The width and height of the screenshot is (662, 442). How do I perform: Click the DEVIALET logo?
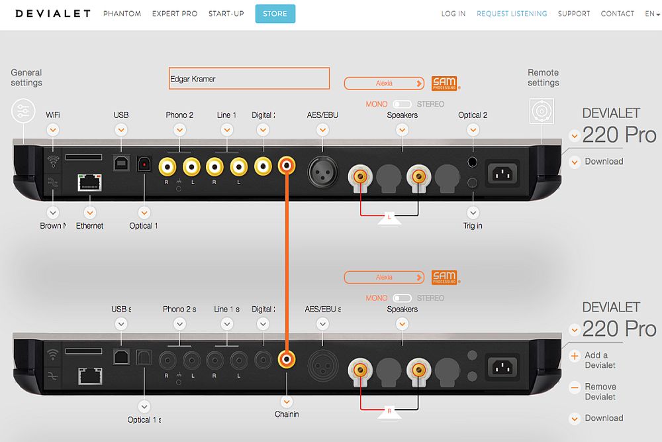[x=53, y=13]
